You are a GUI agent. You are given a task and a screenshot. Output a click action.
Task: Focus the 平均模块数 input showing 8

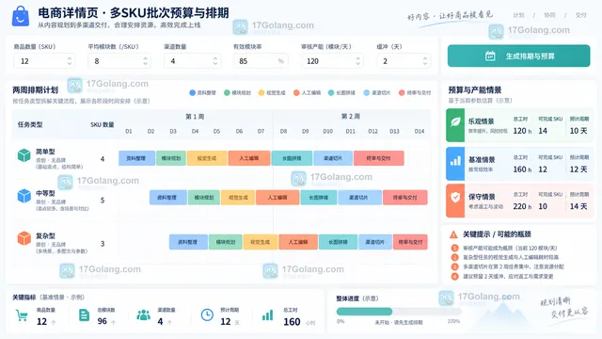[119, 61]
